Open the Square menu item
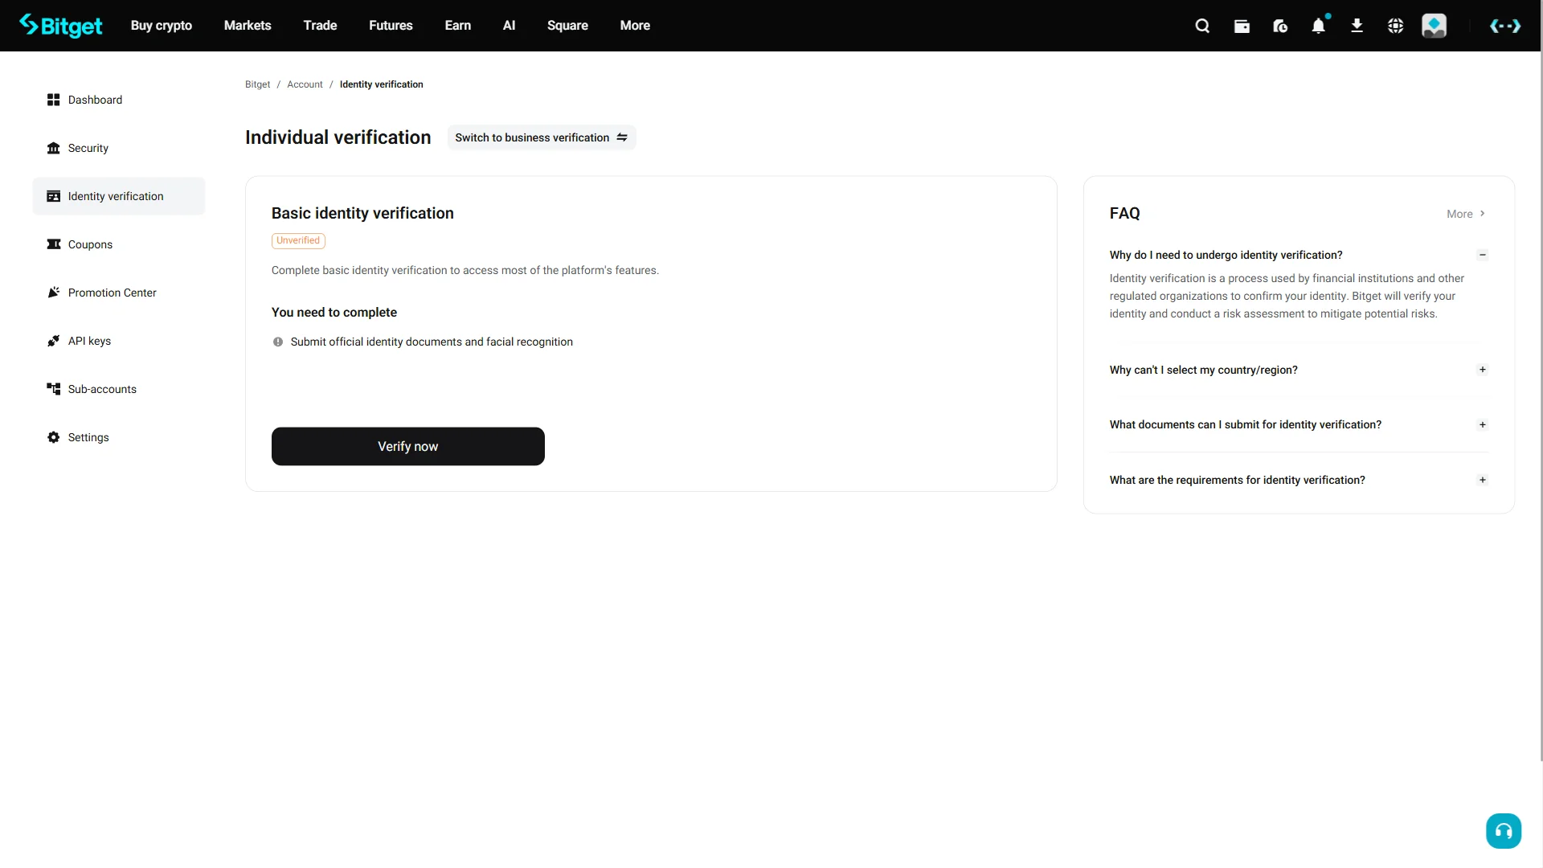Viewport: 1543px width, 868px height. pyautogui.click(x=567, y=26)
